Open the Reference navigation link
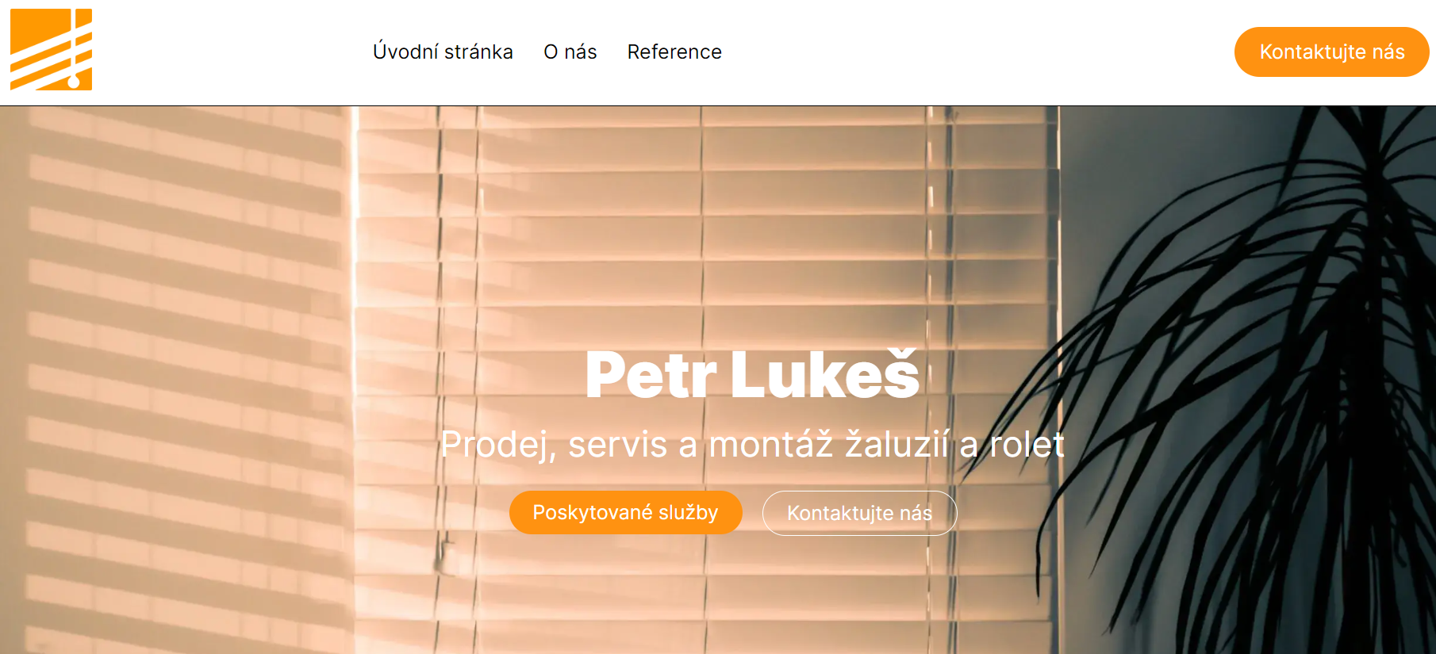The width and height of the screenshot is (1436, 654). [x=674, y=52]
